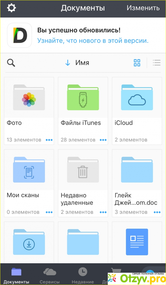Screen dimensions: 166x285
Task: Switch to the Сервисы tab
Action: click(x=50, y=275)
